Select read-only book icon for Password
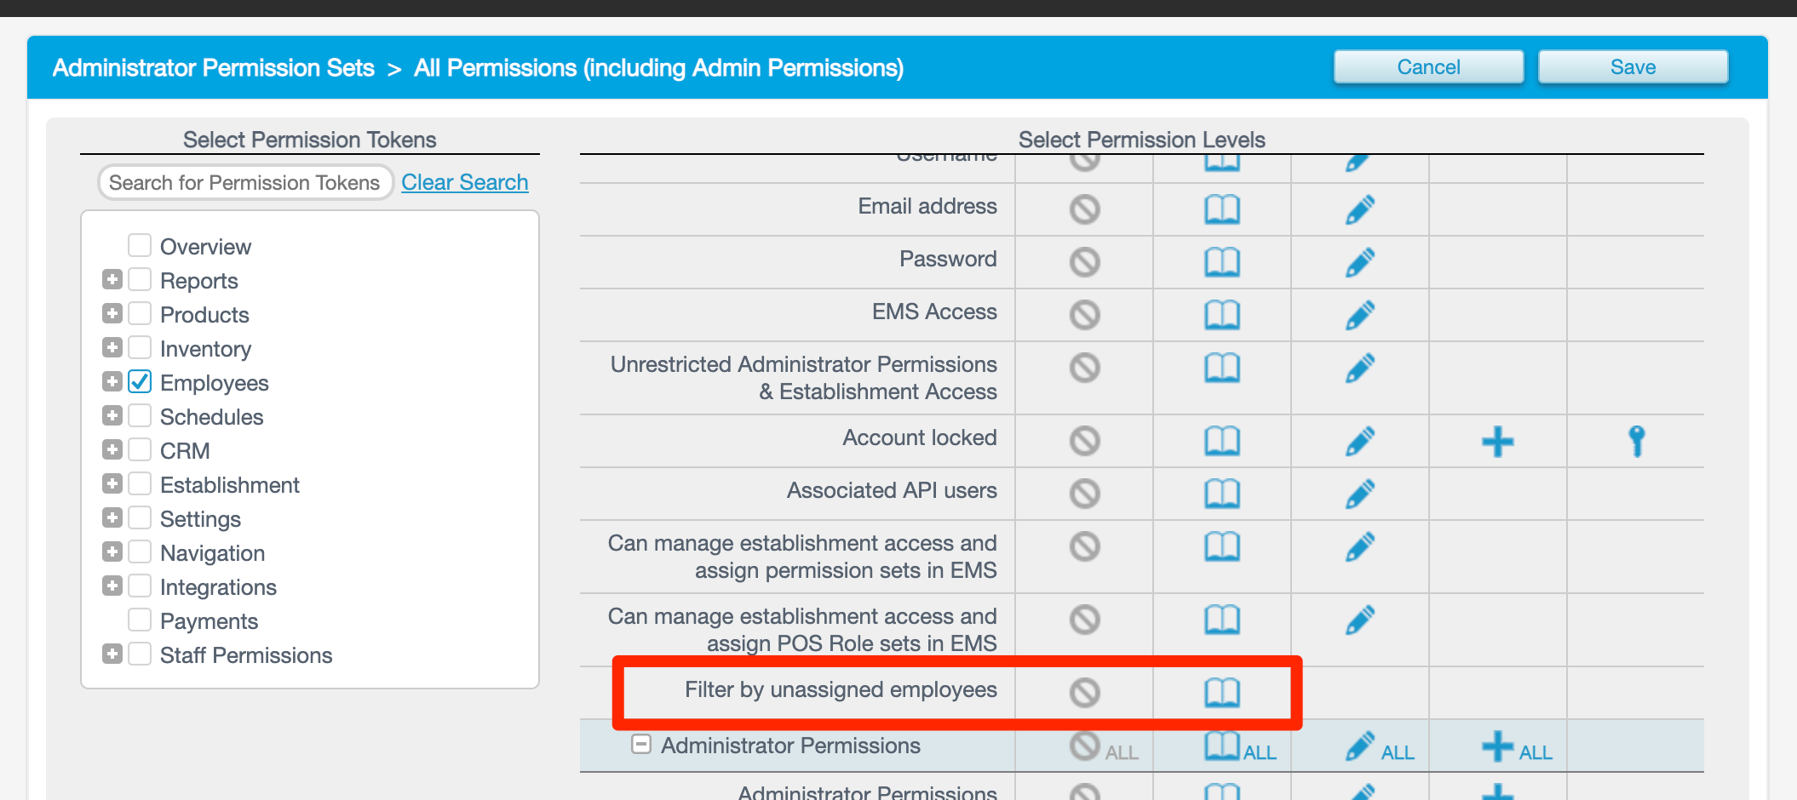This screenshot has width=1797, height=800. [1221, 262]
